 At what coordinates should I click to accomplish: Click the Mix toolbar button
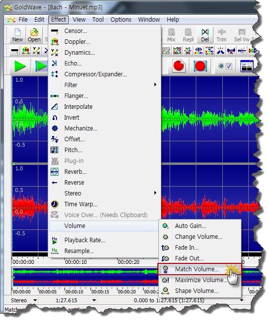pos(171,35)
